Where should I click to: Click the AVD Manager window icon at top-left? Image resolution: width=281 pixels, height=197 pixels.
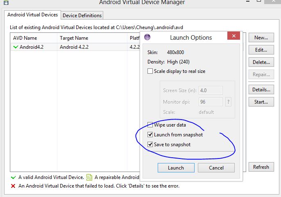[6, 2]
